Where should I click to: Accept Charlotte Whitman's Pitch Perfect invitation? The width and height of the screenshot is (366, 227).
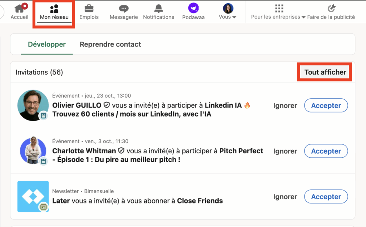point(326,151)
